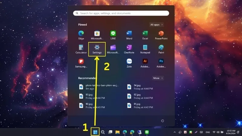Open the volume control in system tray
Viewport: 242px width, 136px height.
(x=218, y=132)
